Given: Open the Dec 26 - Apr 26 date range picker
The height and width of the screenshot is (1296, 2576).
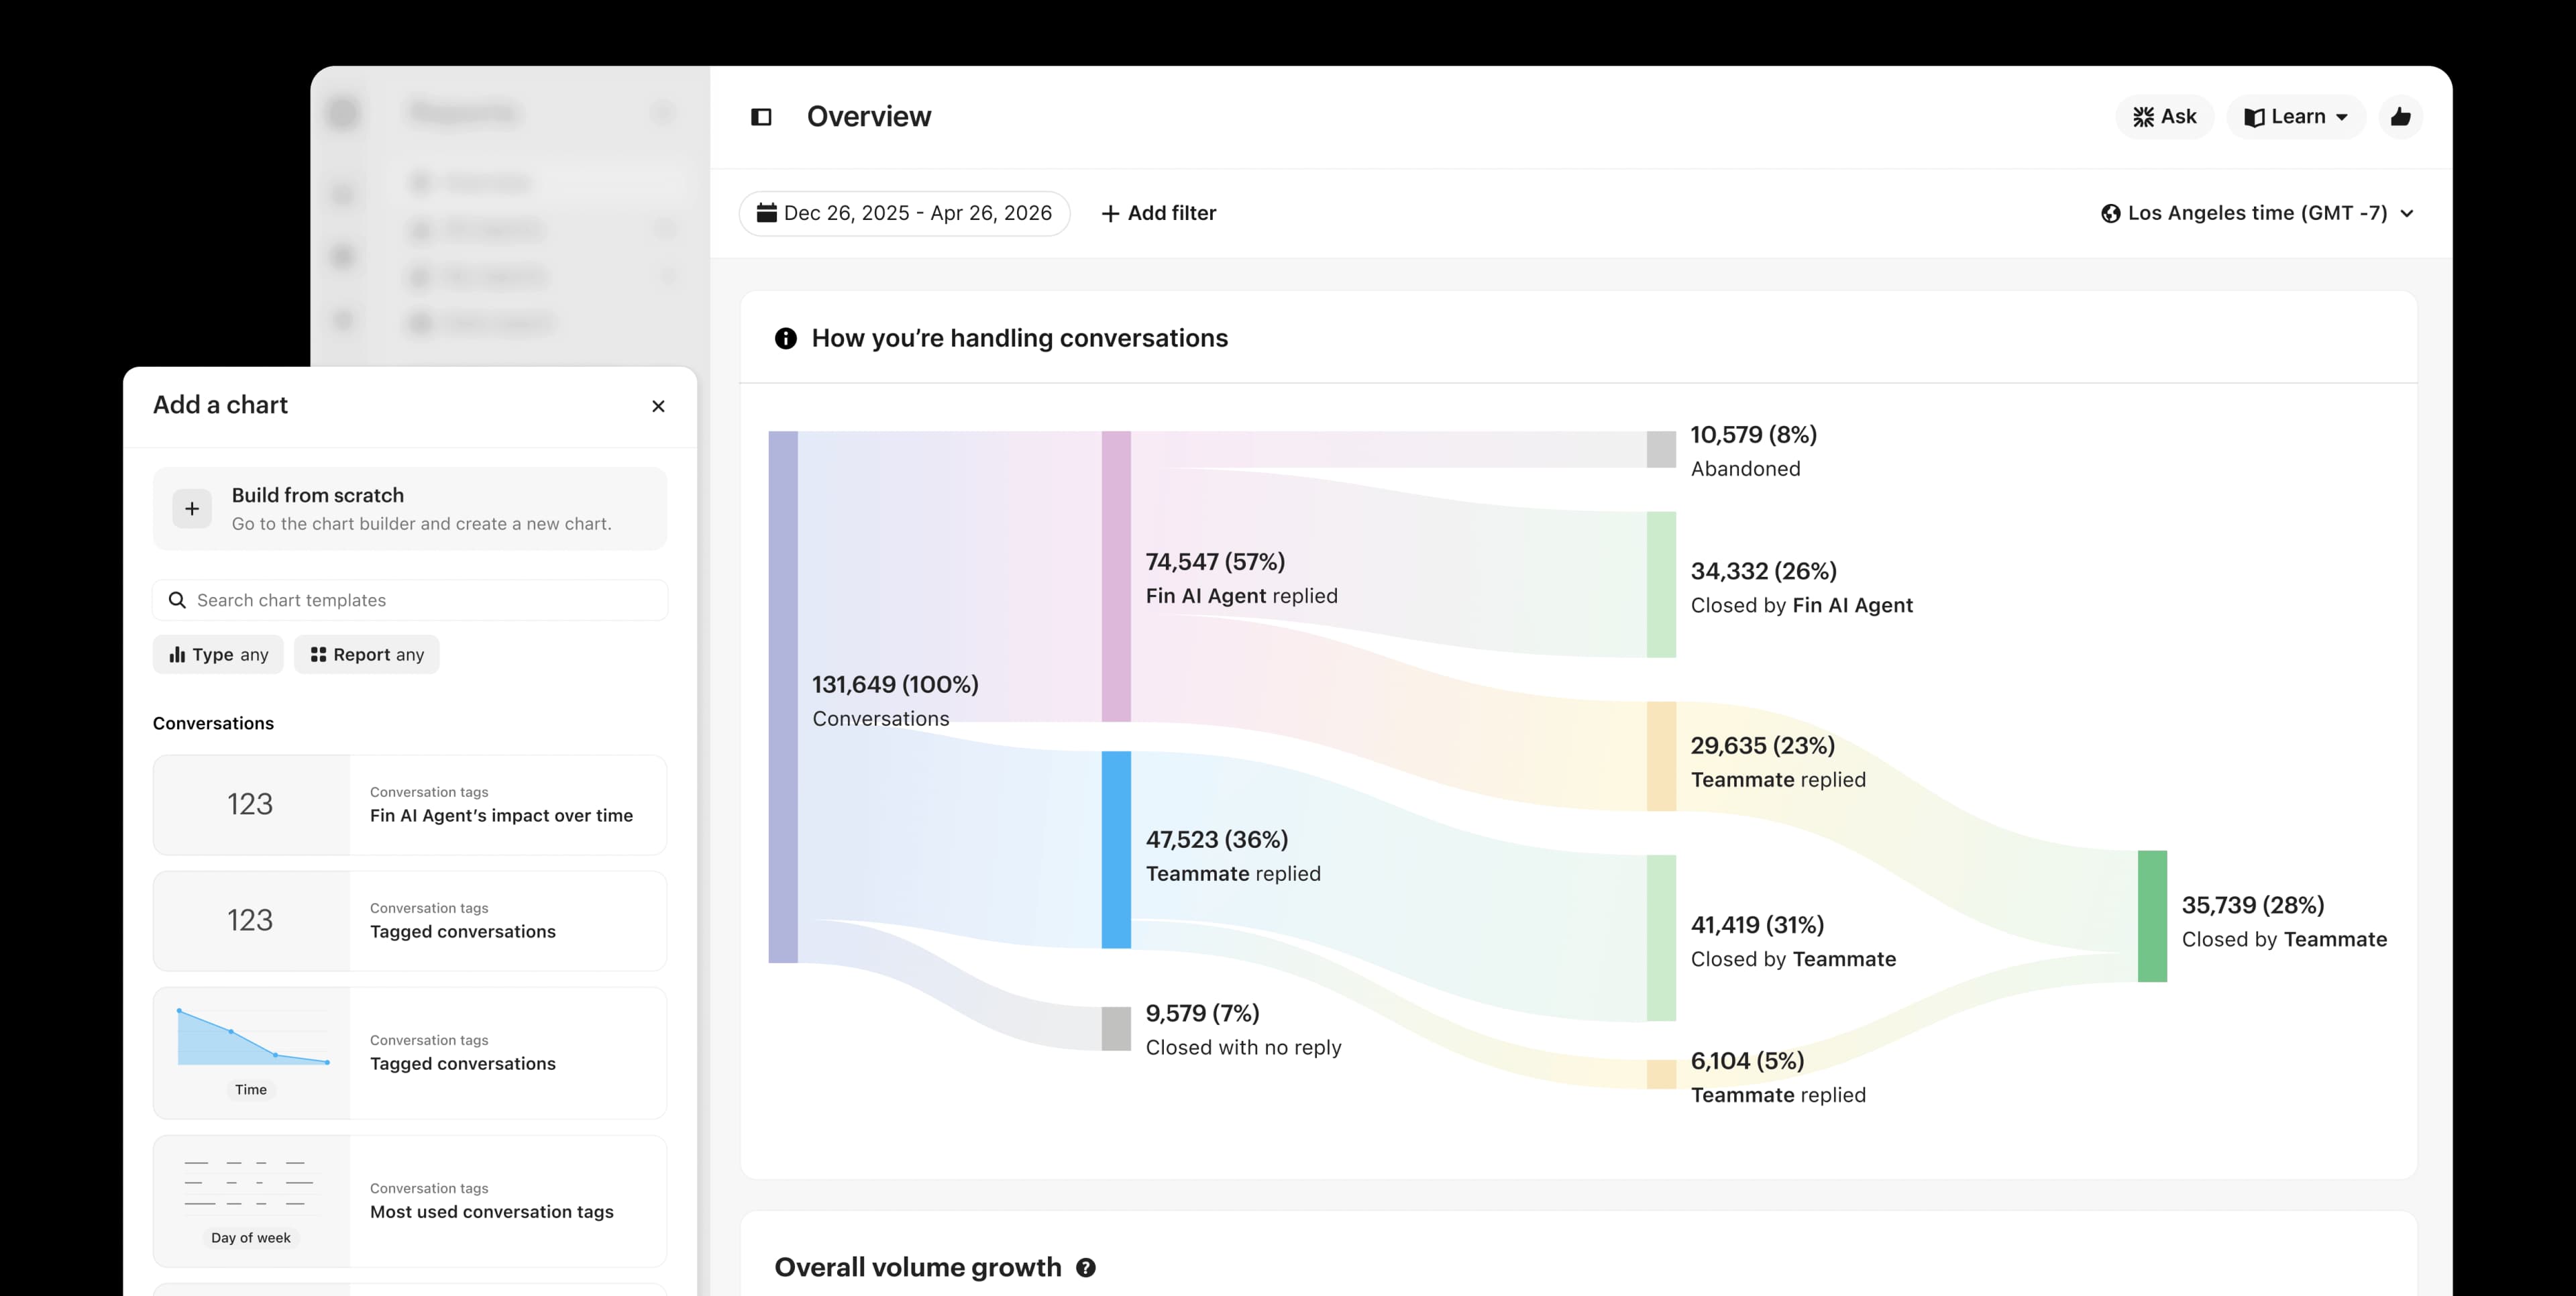Looking at the screenshot, I should tap(905, 212).
